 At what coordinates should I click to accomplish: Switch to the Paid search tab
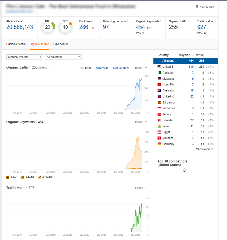tap(60, 44)
